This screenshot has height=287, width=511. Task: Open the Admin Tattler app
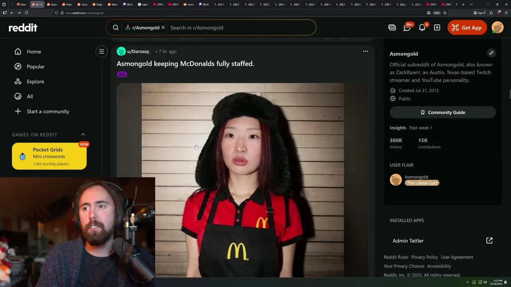pos(408,241)
